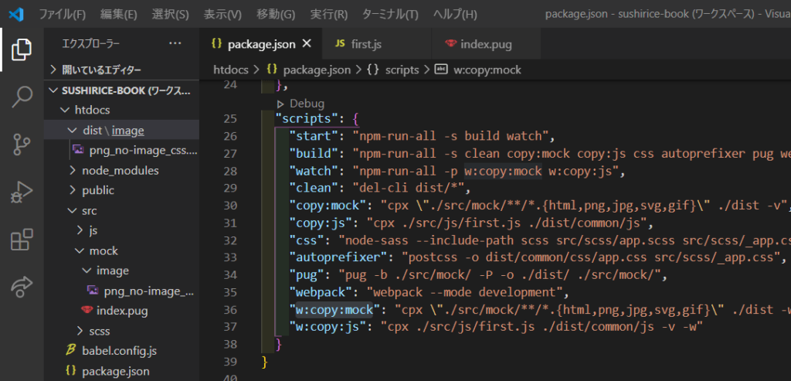Click the "w:copy:js" key on line 37
This screenshot has height=381, width=791.
click(327, 326)
